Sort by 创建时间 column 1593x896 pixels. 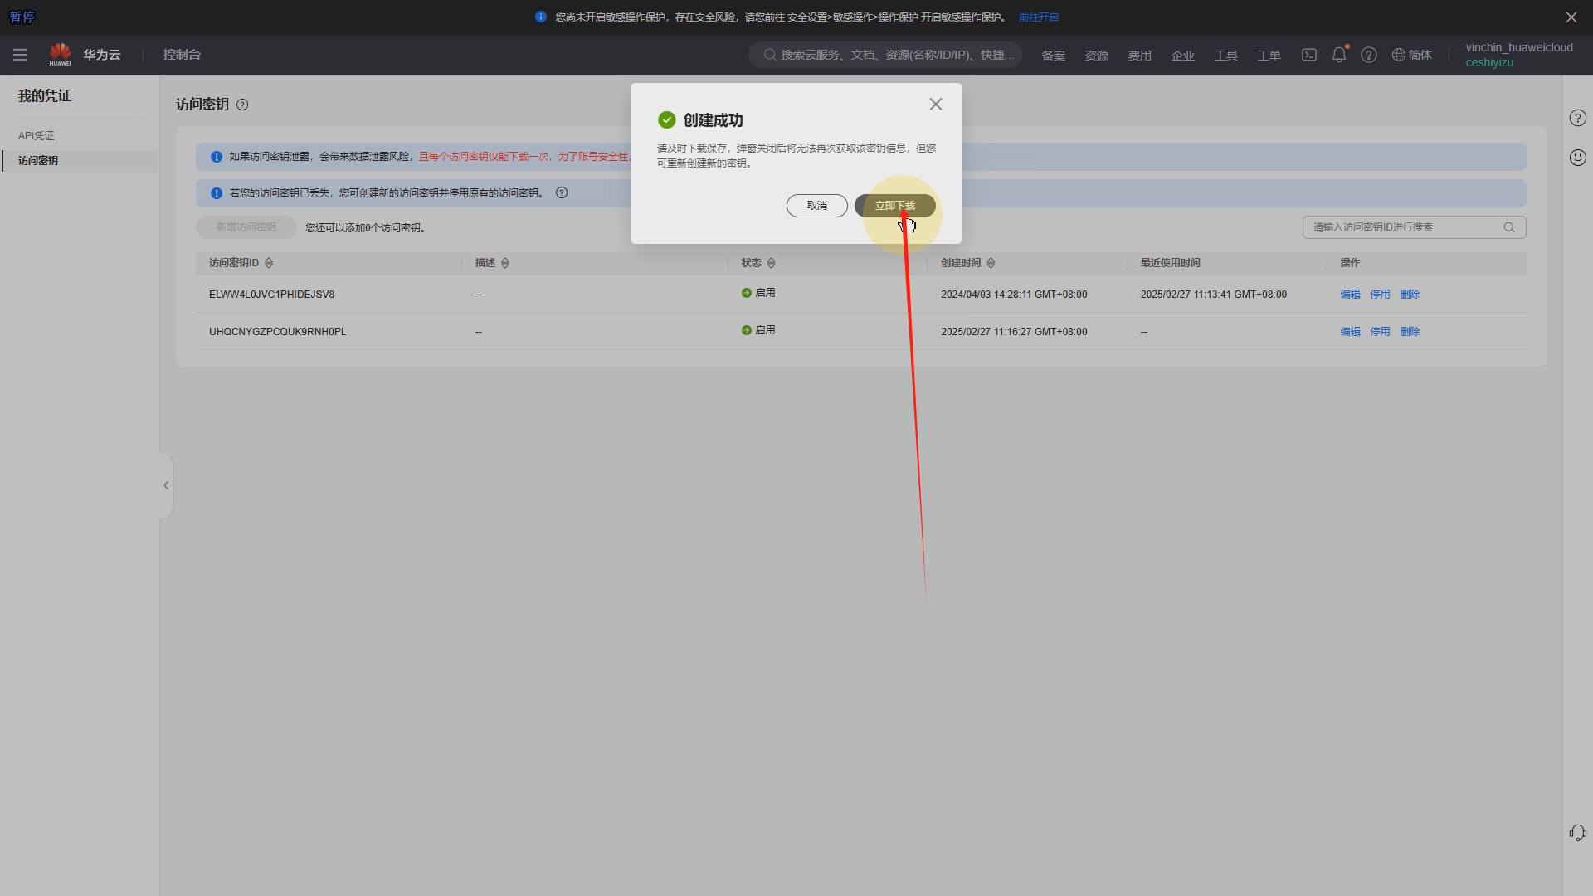[x=991, y=263]
